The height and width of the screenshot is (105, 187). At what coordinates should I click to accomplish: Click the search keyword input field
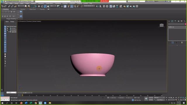(136, 1)
